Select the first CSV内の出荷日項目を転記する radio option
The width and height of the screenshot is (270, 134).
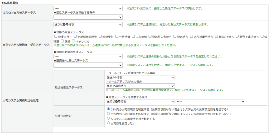tap(108, 109)
